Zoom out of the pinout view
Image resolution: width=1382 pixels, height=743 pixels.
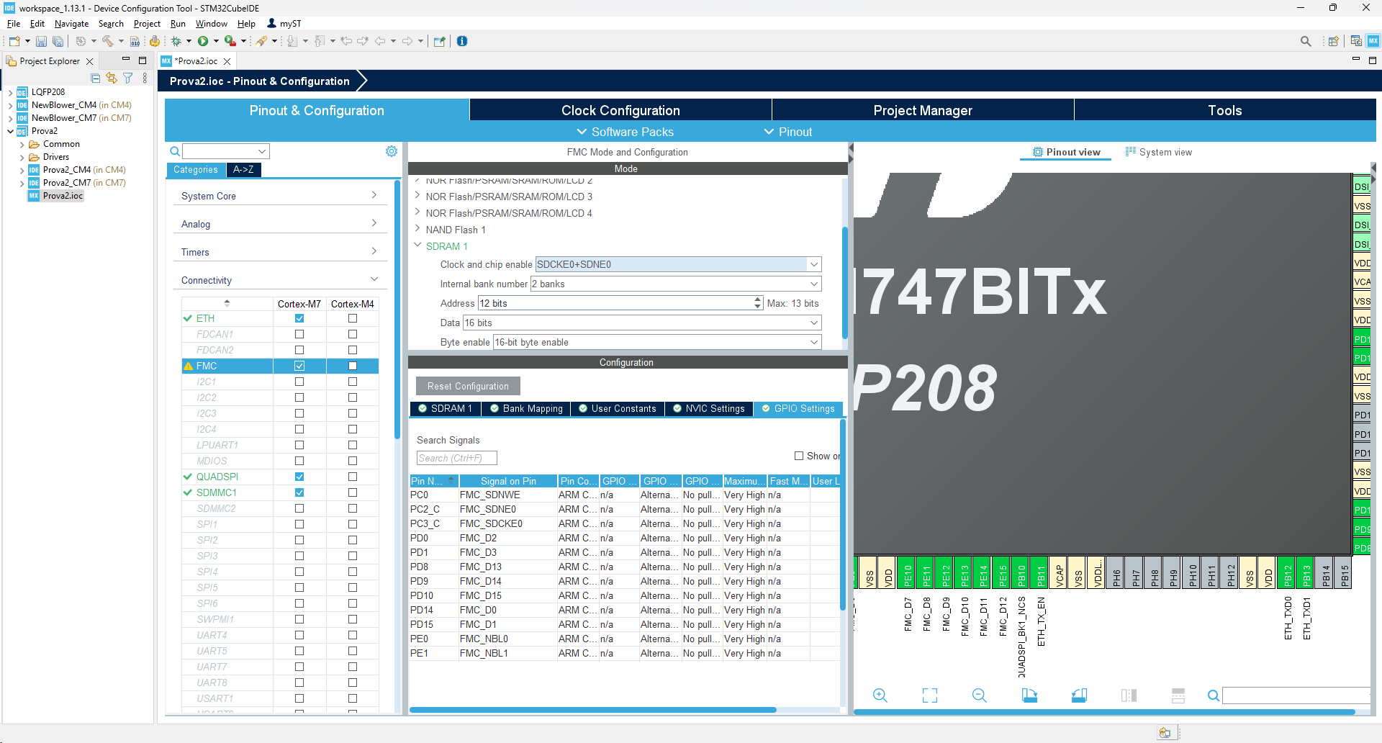tap(979, 695)
